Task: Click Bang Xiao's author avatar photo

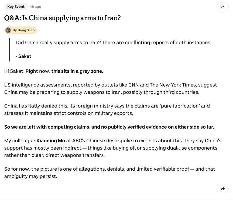Action: click(8, 30)
